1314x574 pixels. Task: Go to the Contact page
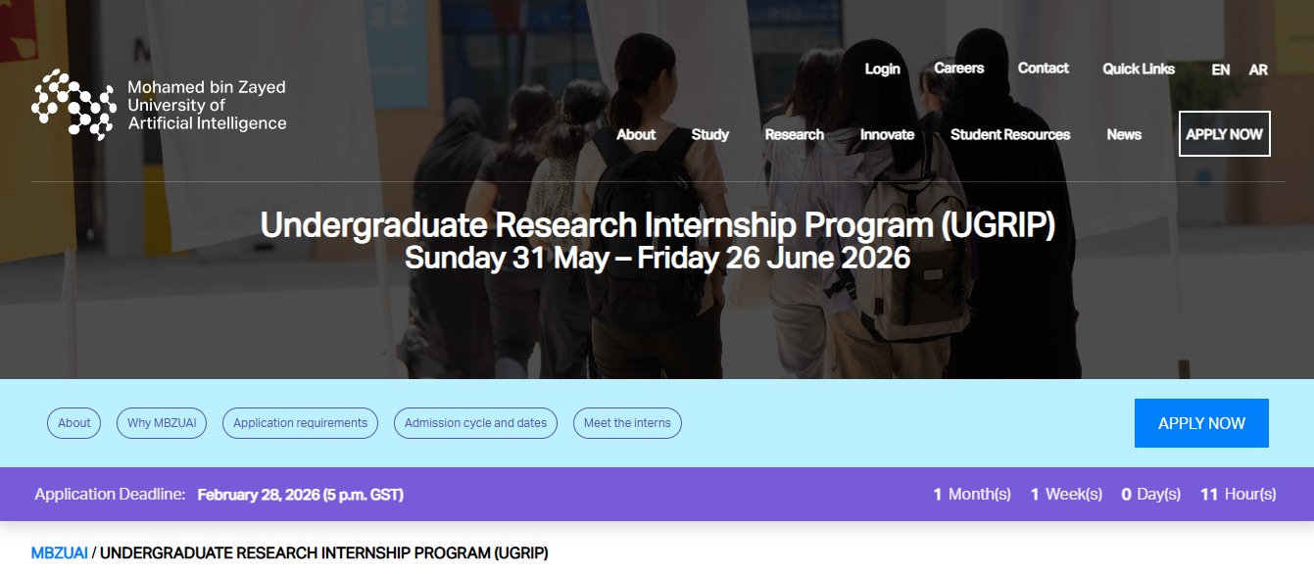click(1043, 68)
